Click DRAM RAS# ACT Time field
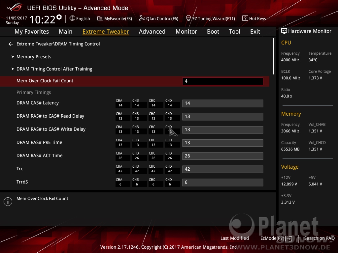 (x=223, y=156)
